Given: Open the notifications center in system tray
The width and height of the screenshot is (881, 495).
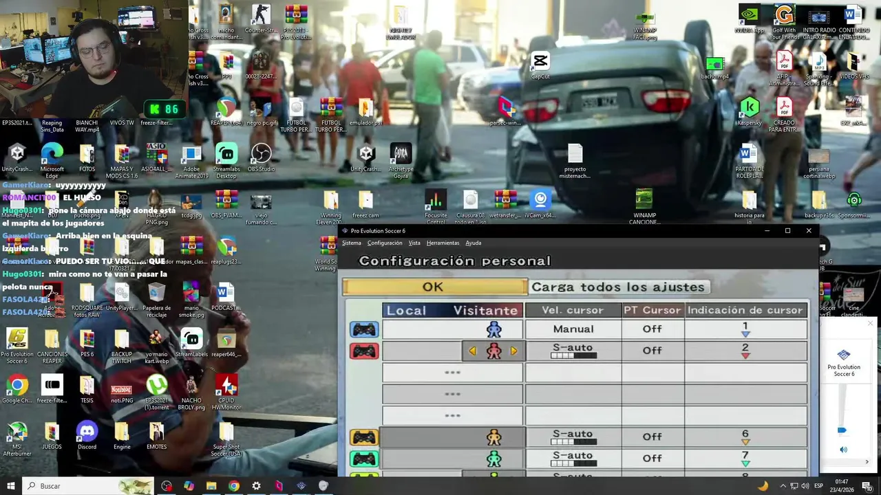Looking at the screenshot, I should pos(867,486).
